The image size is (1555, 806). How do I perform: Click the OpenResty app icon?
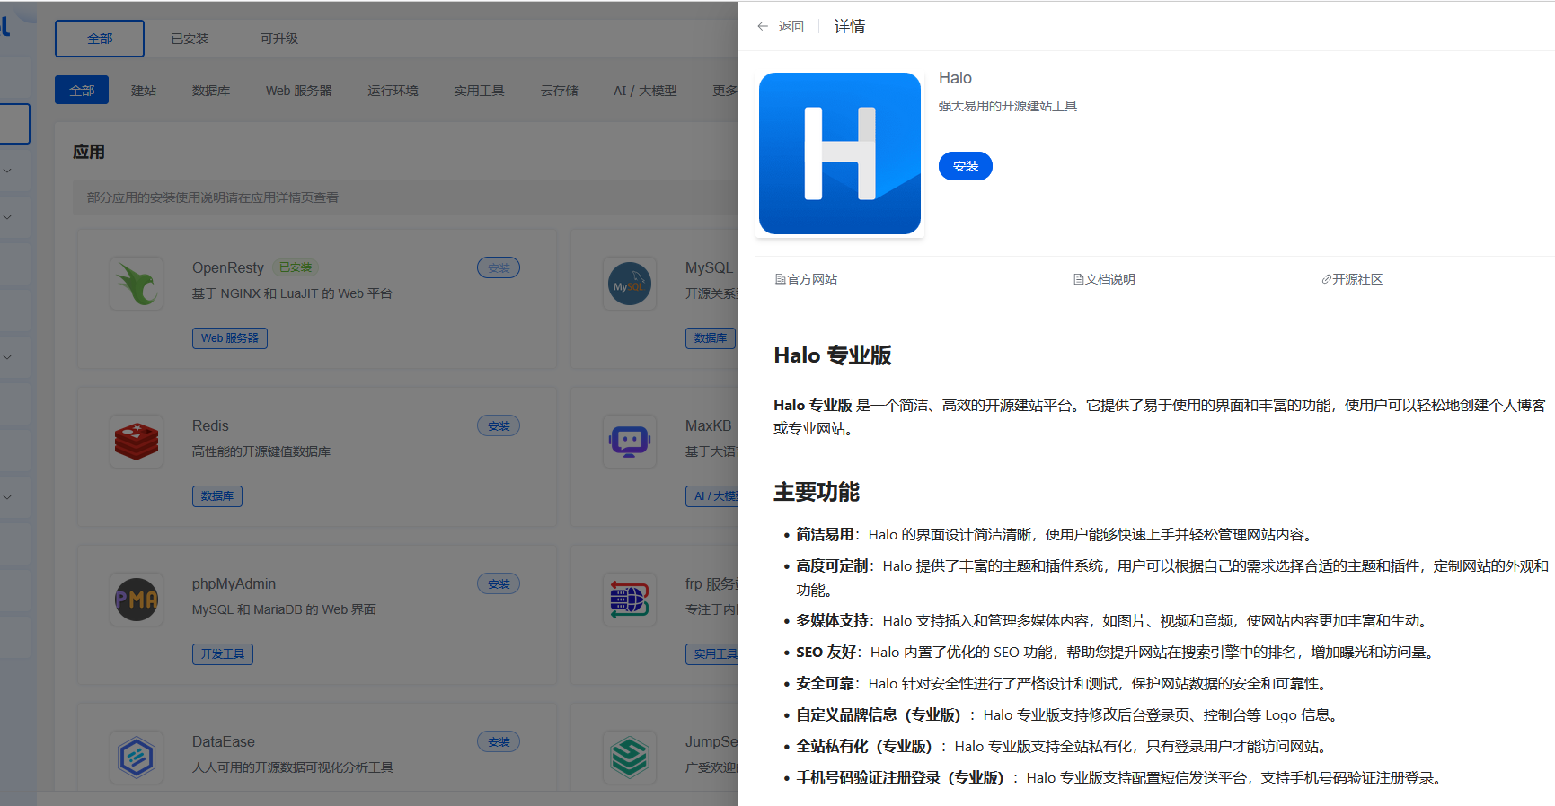[x=137, y=284]
